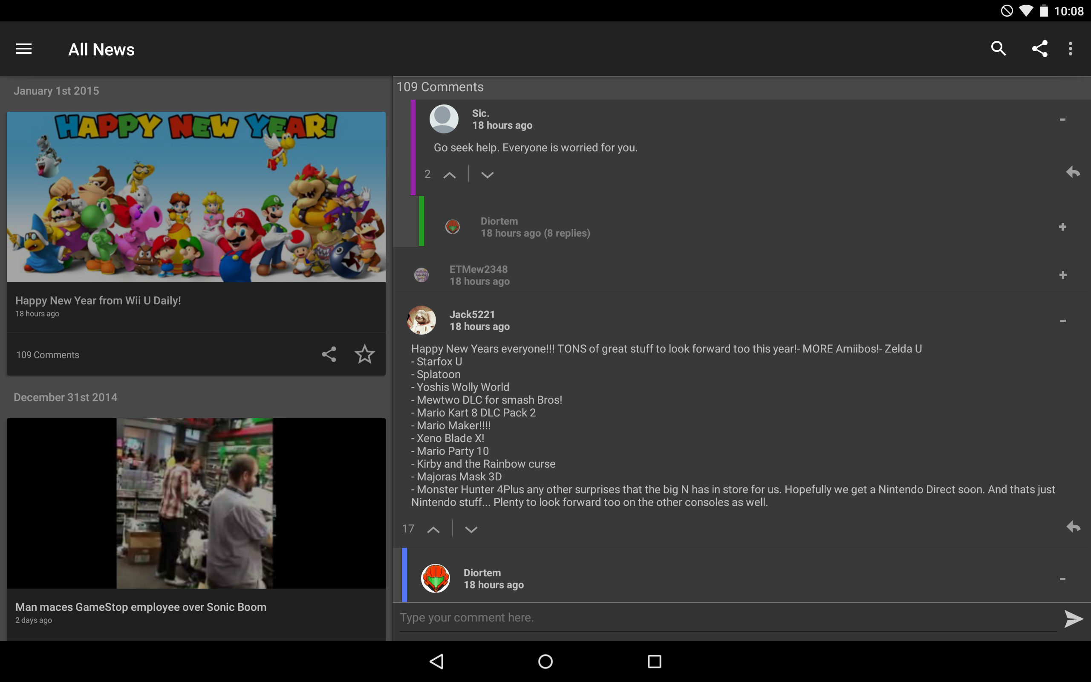Favorite the Happy New Year article star
Screen dimensions: 1091x682
click(x=364, y=355)
